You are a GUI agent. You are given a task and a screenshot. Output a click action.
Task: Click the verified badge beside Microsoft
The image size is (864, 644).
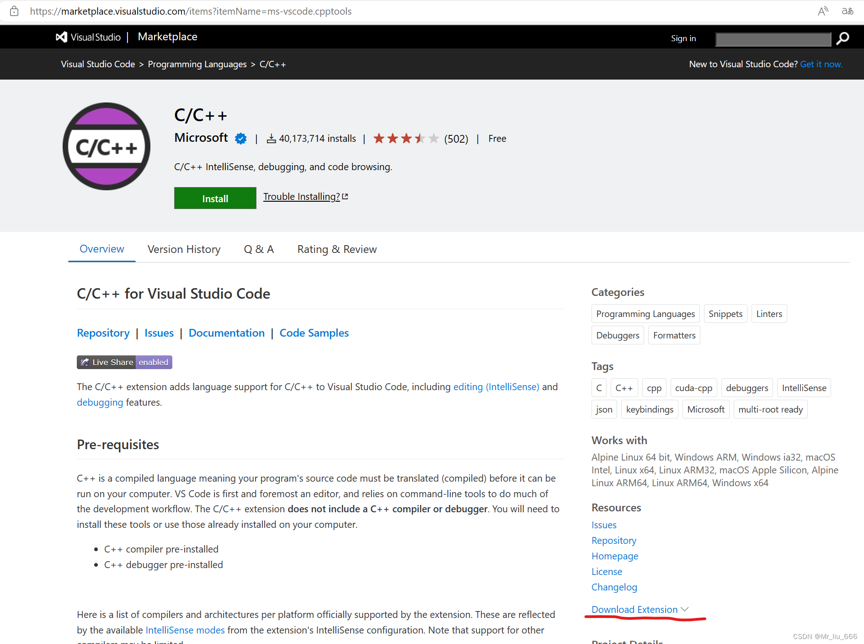click(x=241, y=138)
